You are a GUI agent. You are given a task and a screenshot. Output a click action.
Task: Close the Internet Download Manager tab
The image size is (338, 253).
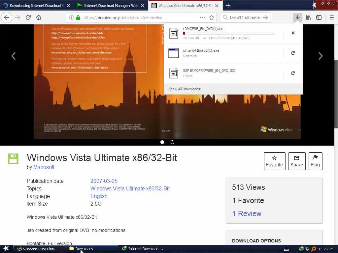click(143, 6)
